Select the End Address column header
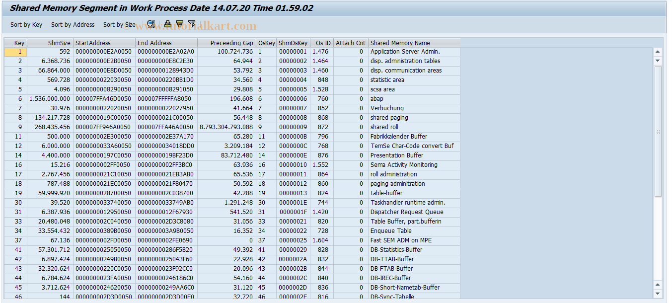The image size is (672, 303). coord(166,43)
